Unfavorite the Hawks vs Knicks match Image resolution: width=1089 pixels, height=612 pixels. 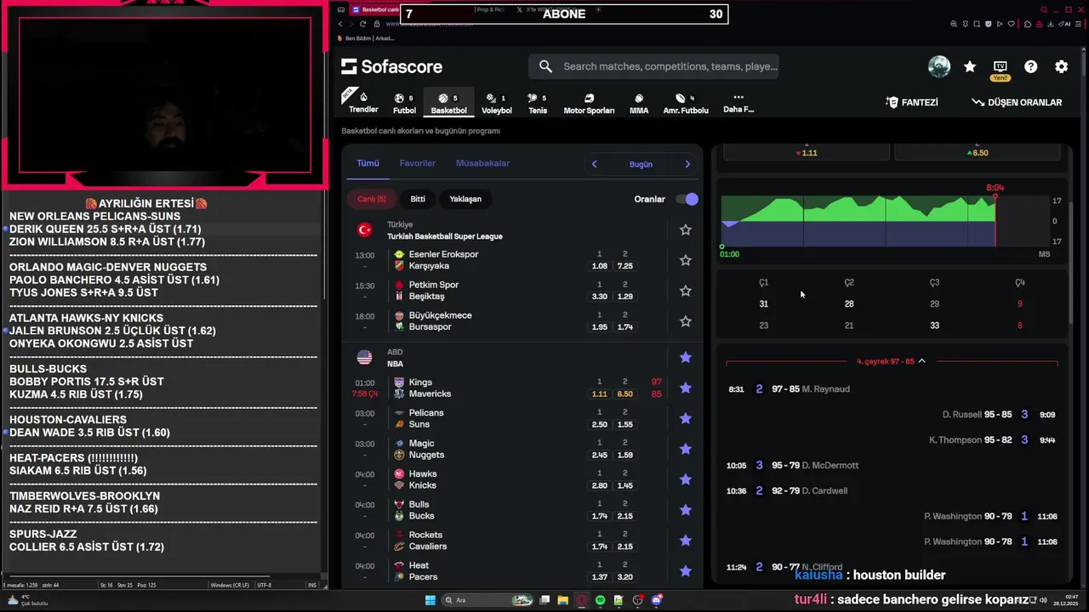tap(686, 479)
